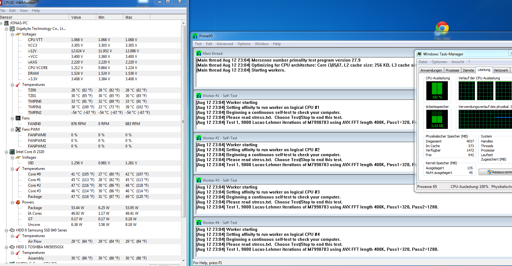The width and height of the screenshot is (512, 266).
Task: Collapse the Fans PWM group
Action: tap(12, 129)
